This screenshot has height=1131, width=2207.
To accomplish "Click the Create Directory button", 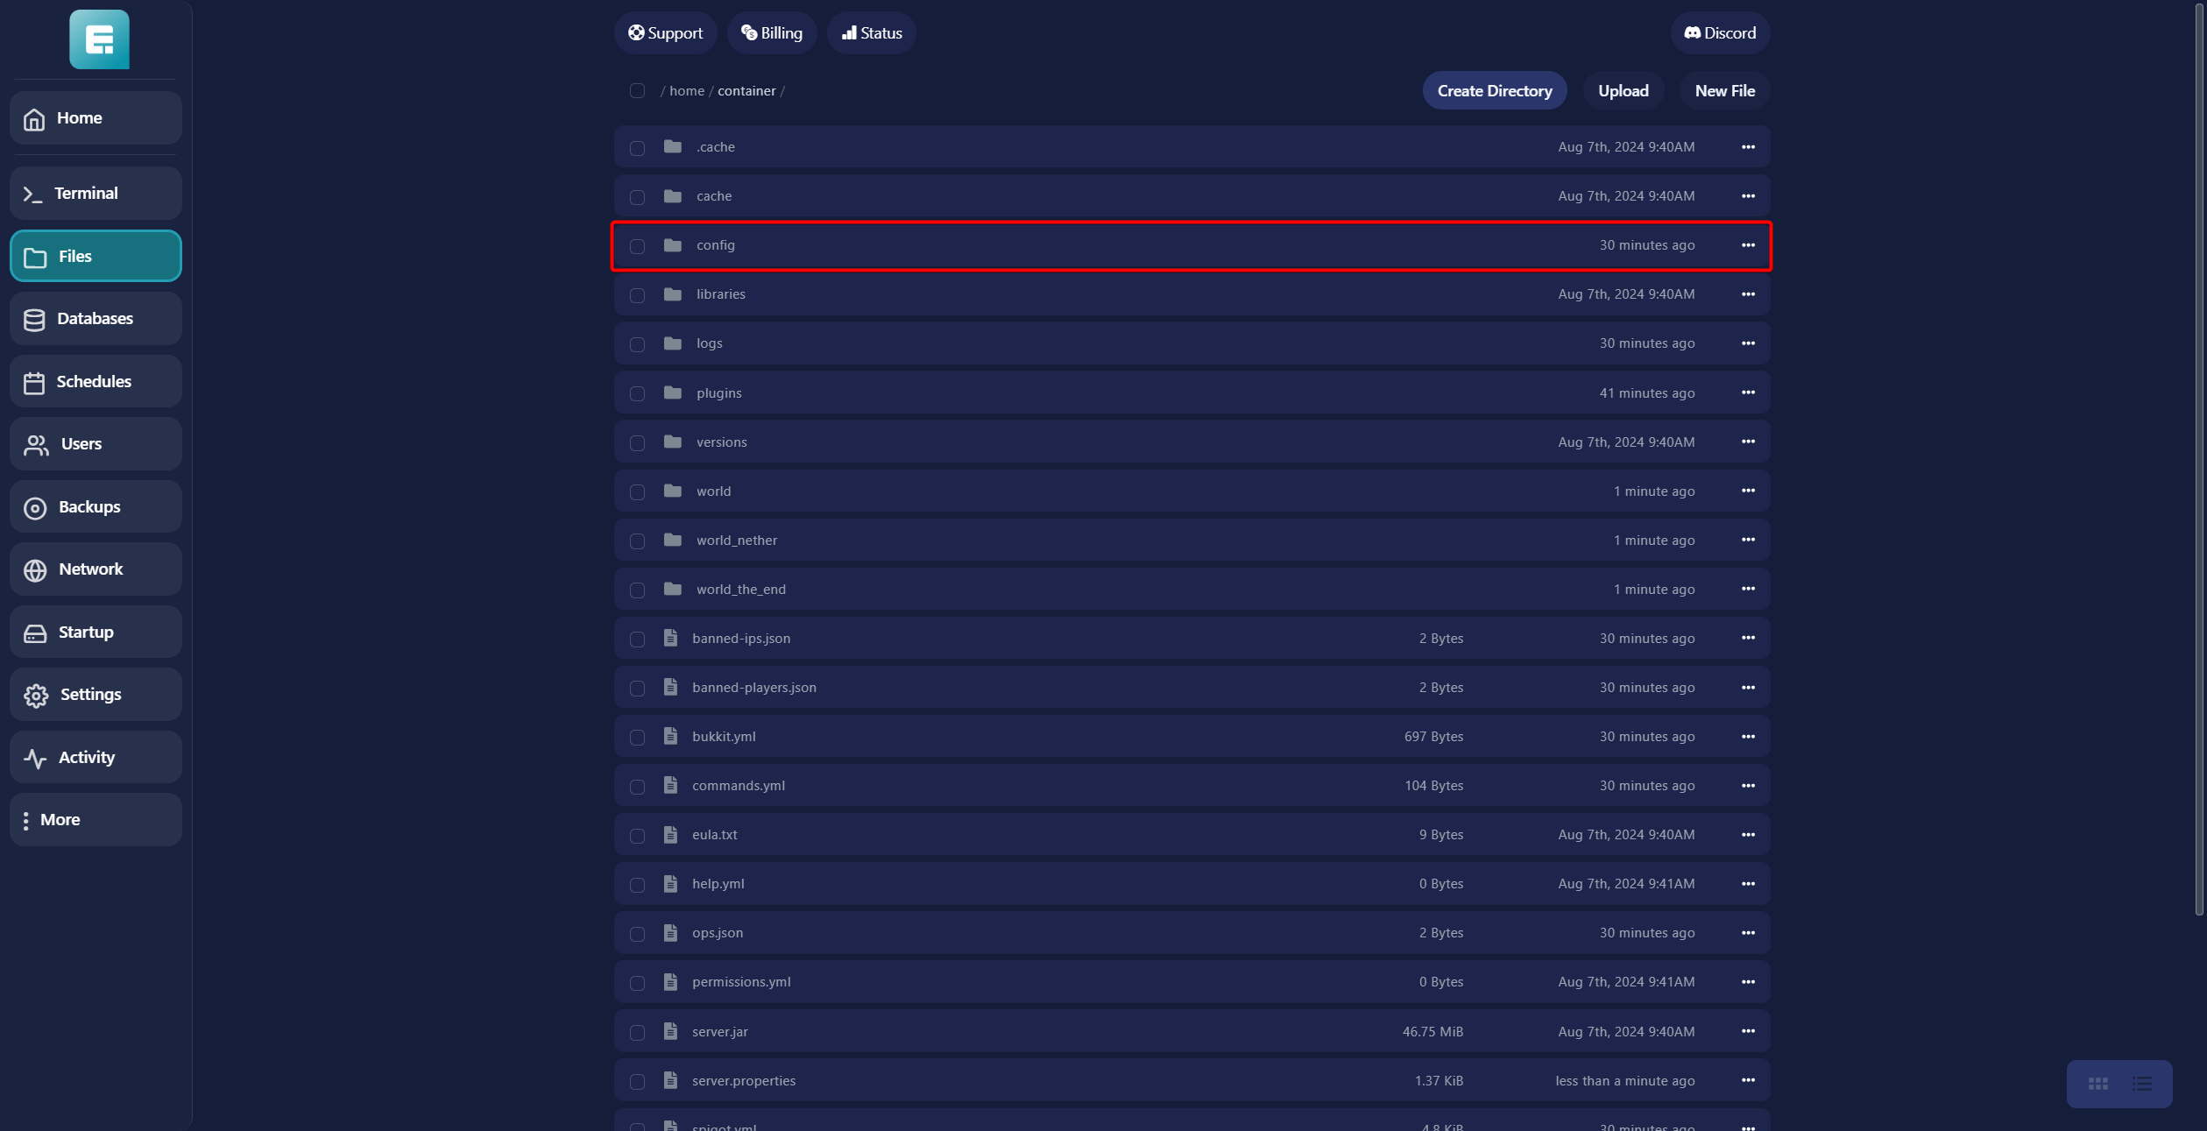I will (x=1494, y=91).
